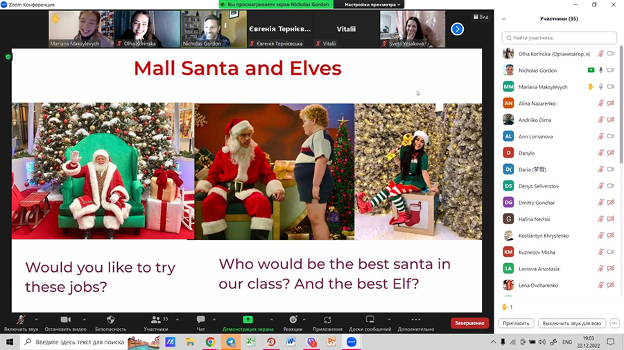Select participant Halina Nechai
624x350 pixels.
pos(559,219)
